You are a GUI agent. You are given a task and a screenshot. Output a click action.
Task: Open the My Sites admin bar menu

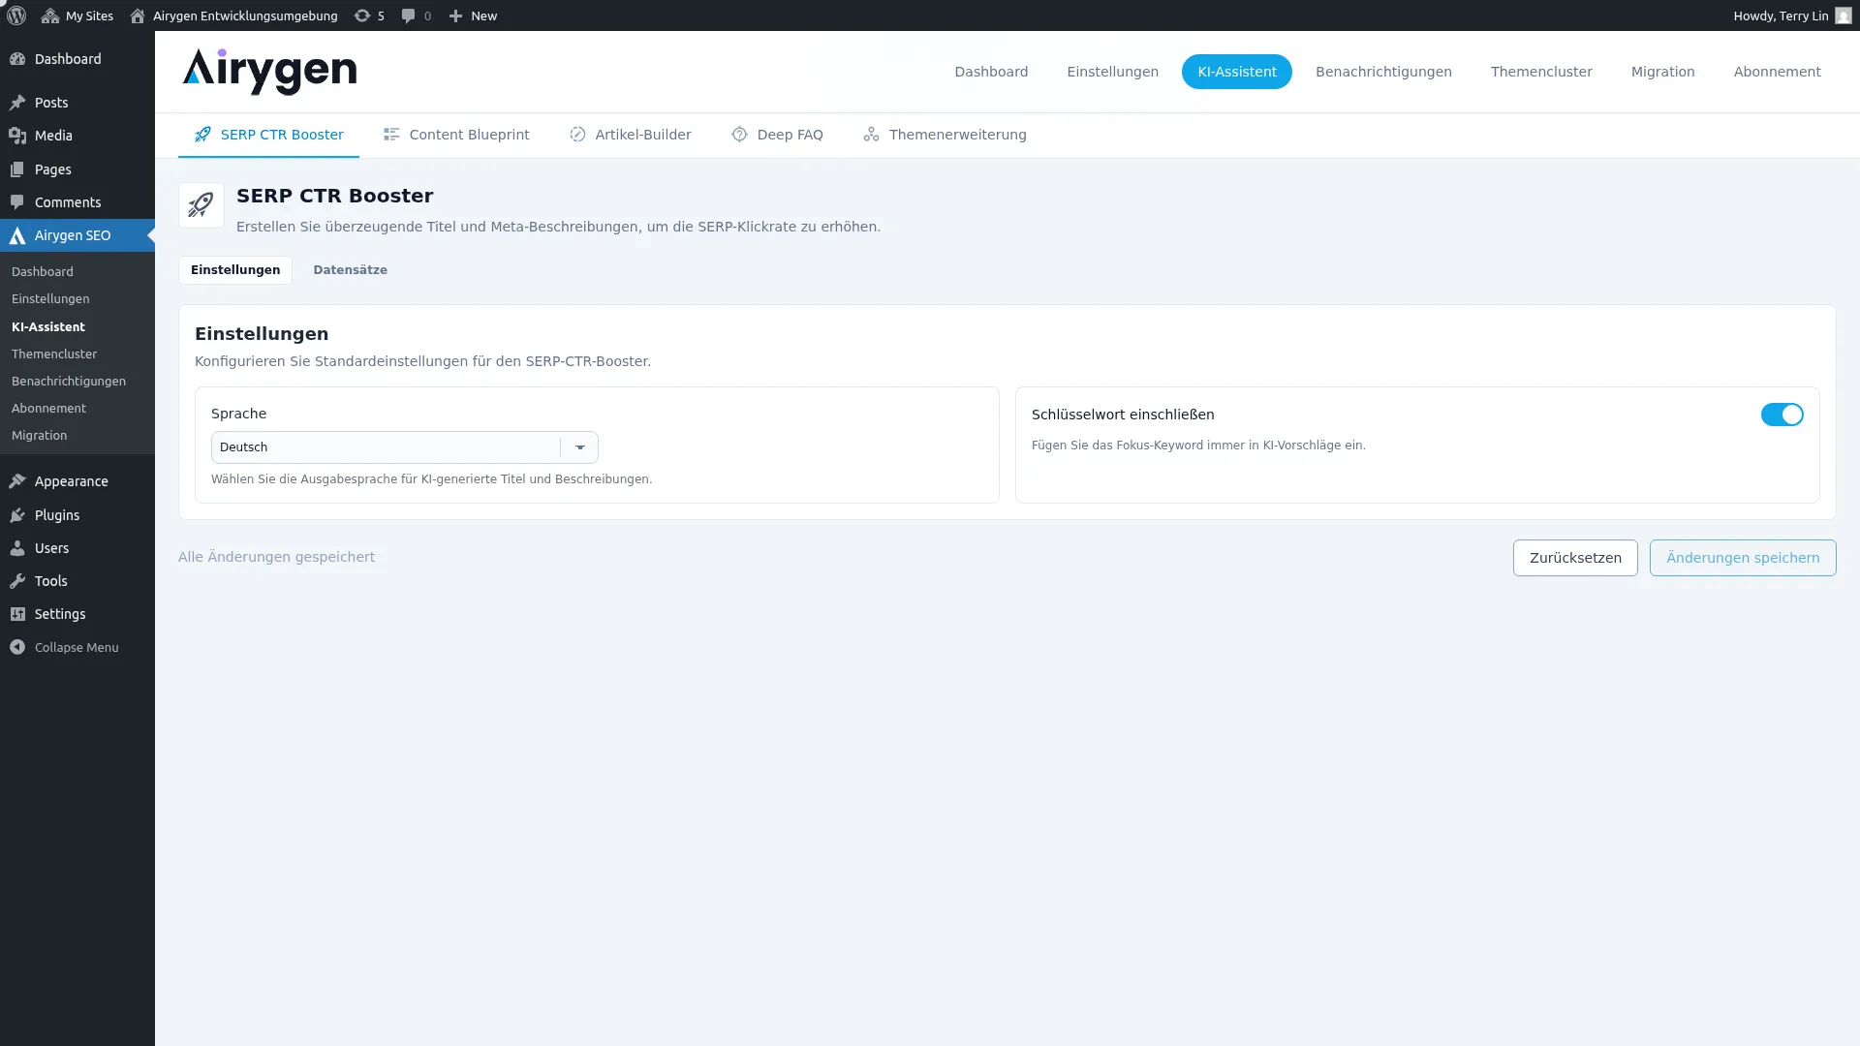77,15
